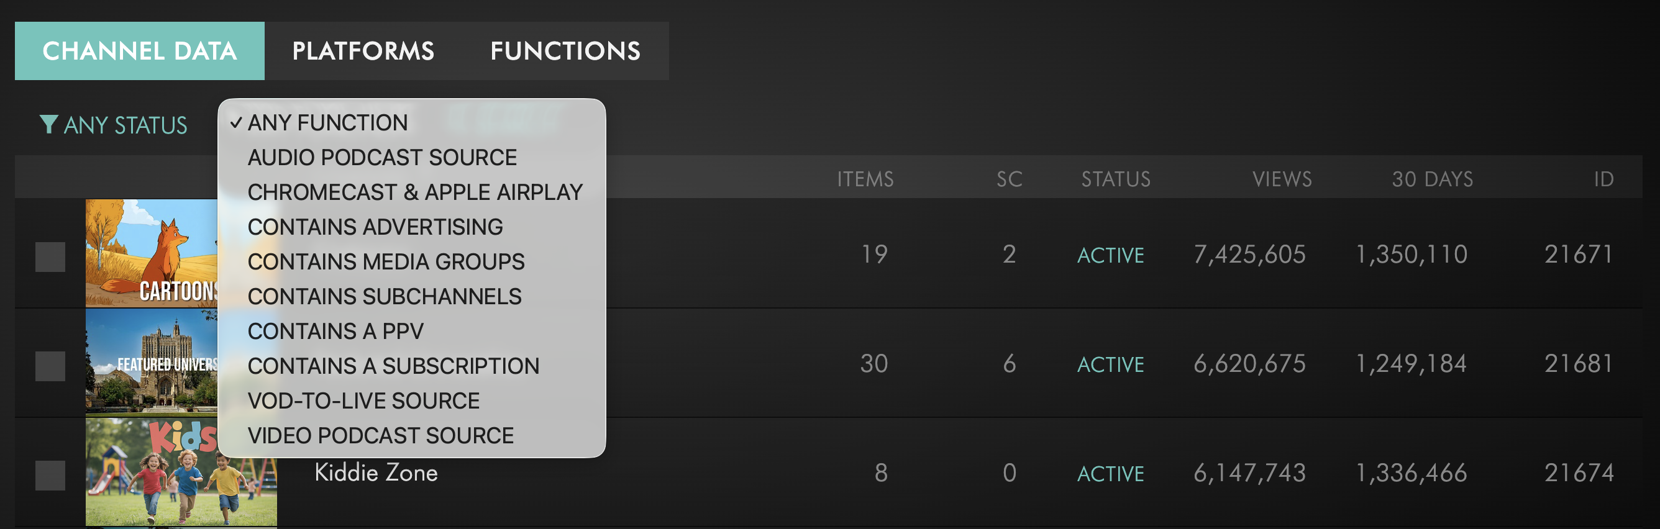Select Contains Subchannels option
Viewport: 1660px width, 529px height.
pos(384,296)
